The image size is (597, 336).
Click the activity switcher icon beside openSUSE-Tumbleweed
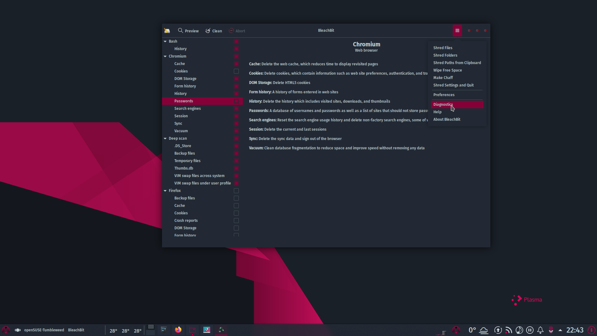coord(18,330)
